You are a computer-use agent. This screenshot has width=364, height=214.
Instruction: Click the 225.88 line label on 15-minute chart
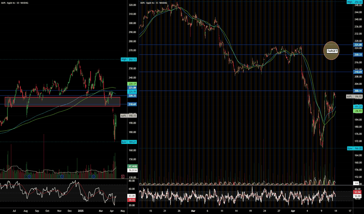358,45
